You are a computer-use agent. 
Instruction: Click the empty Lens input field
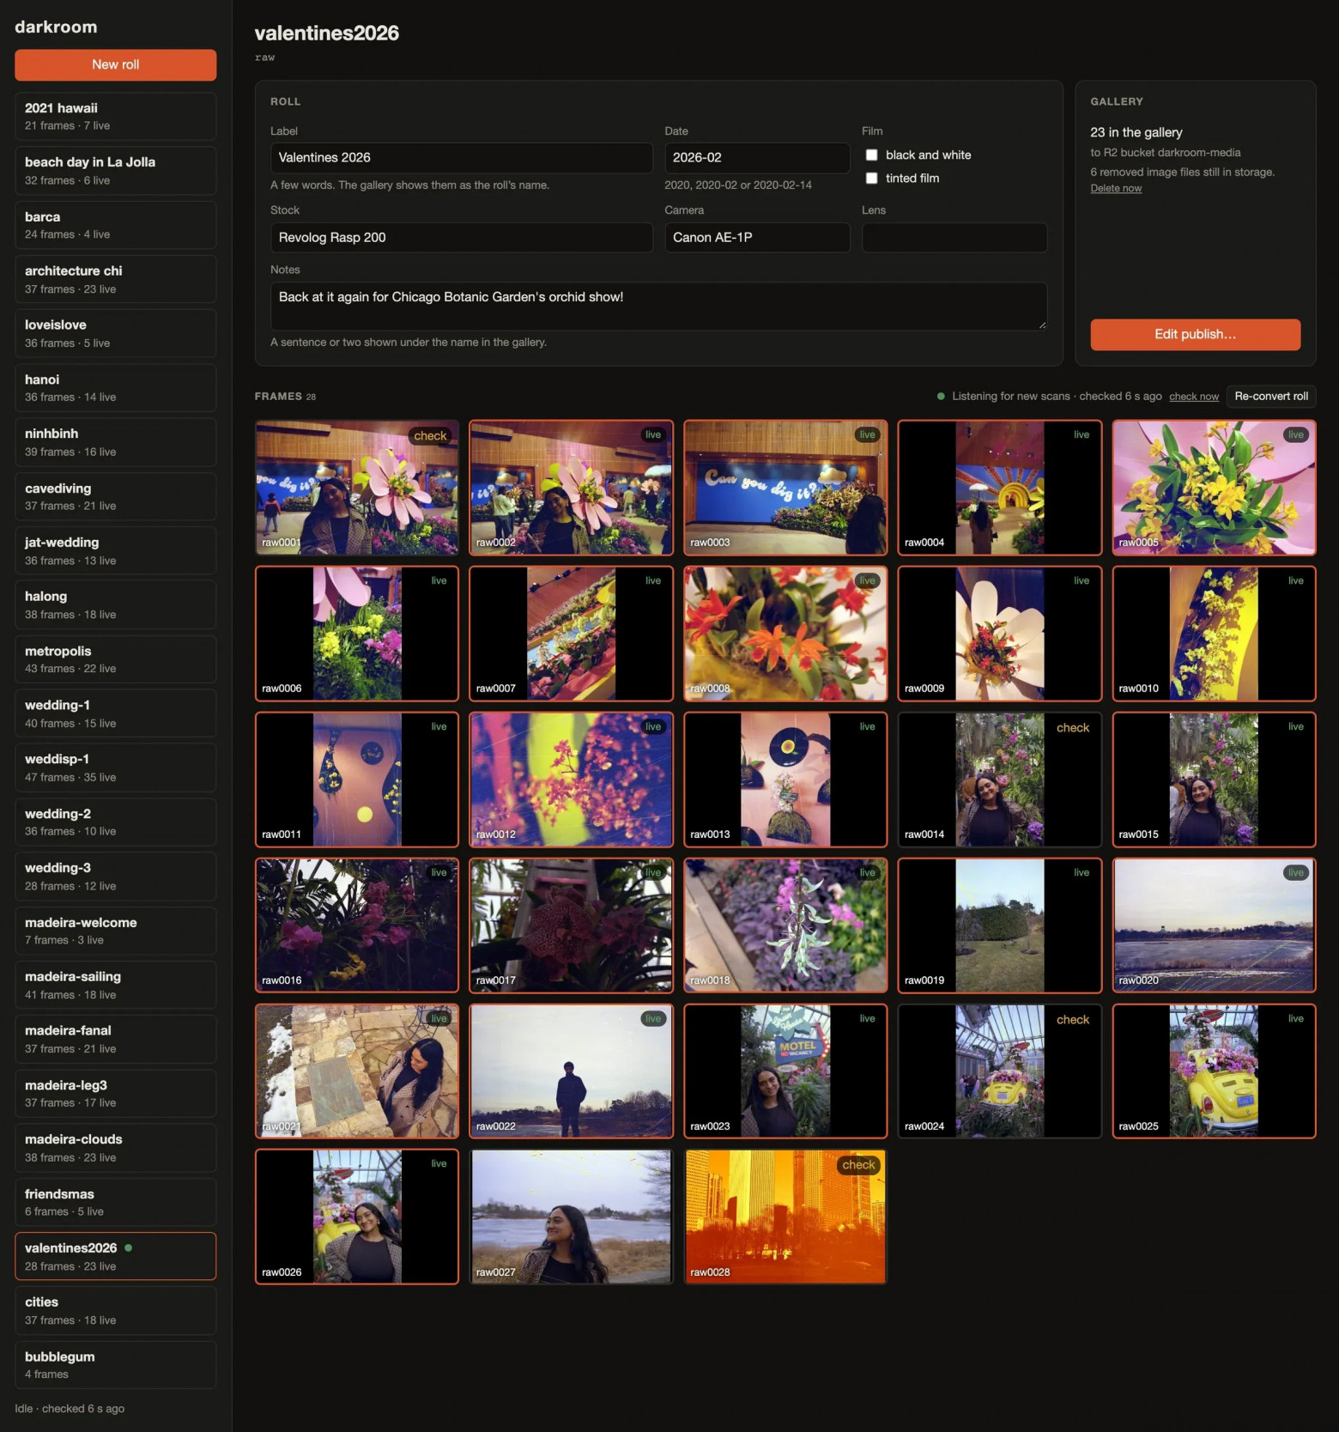[x=954, y=238]
